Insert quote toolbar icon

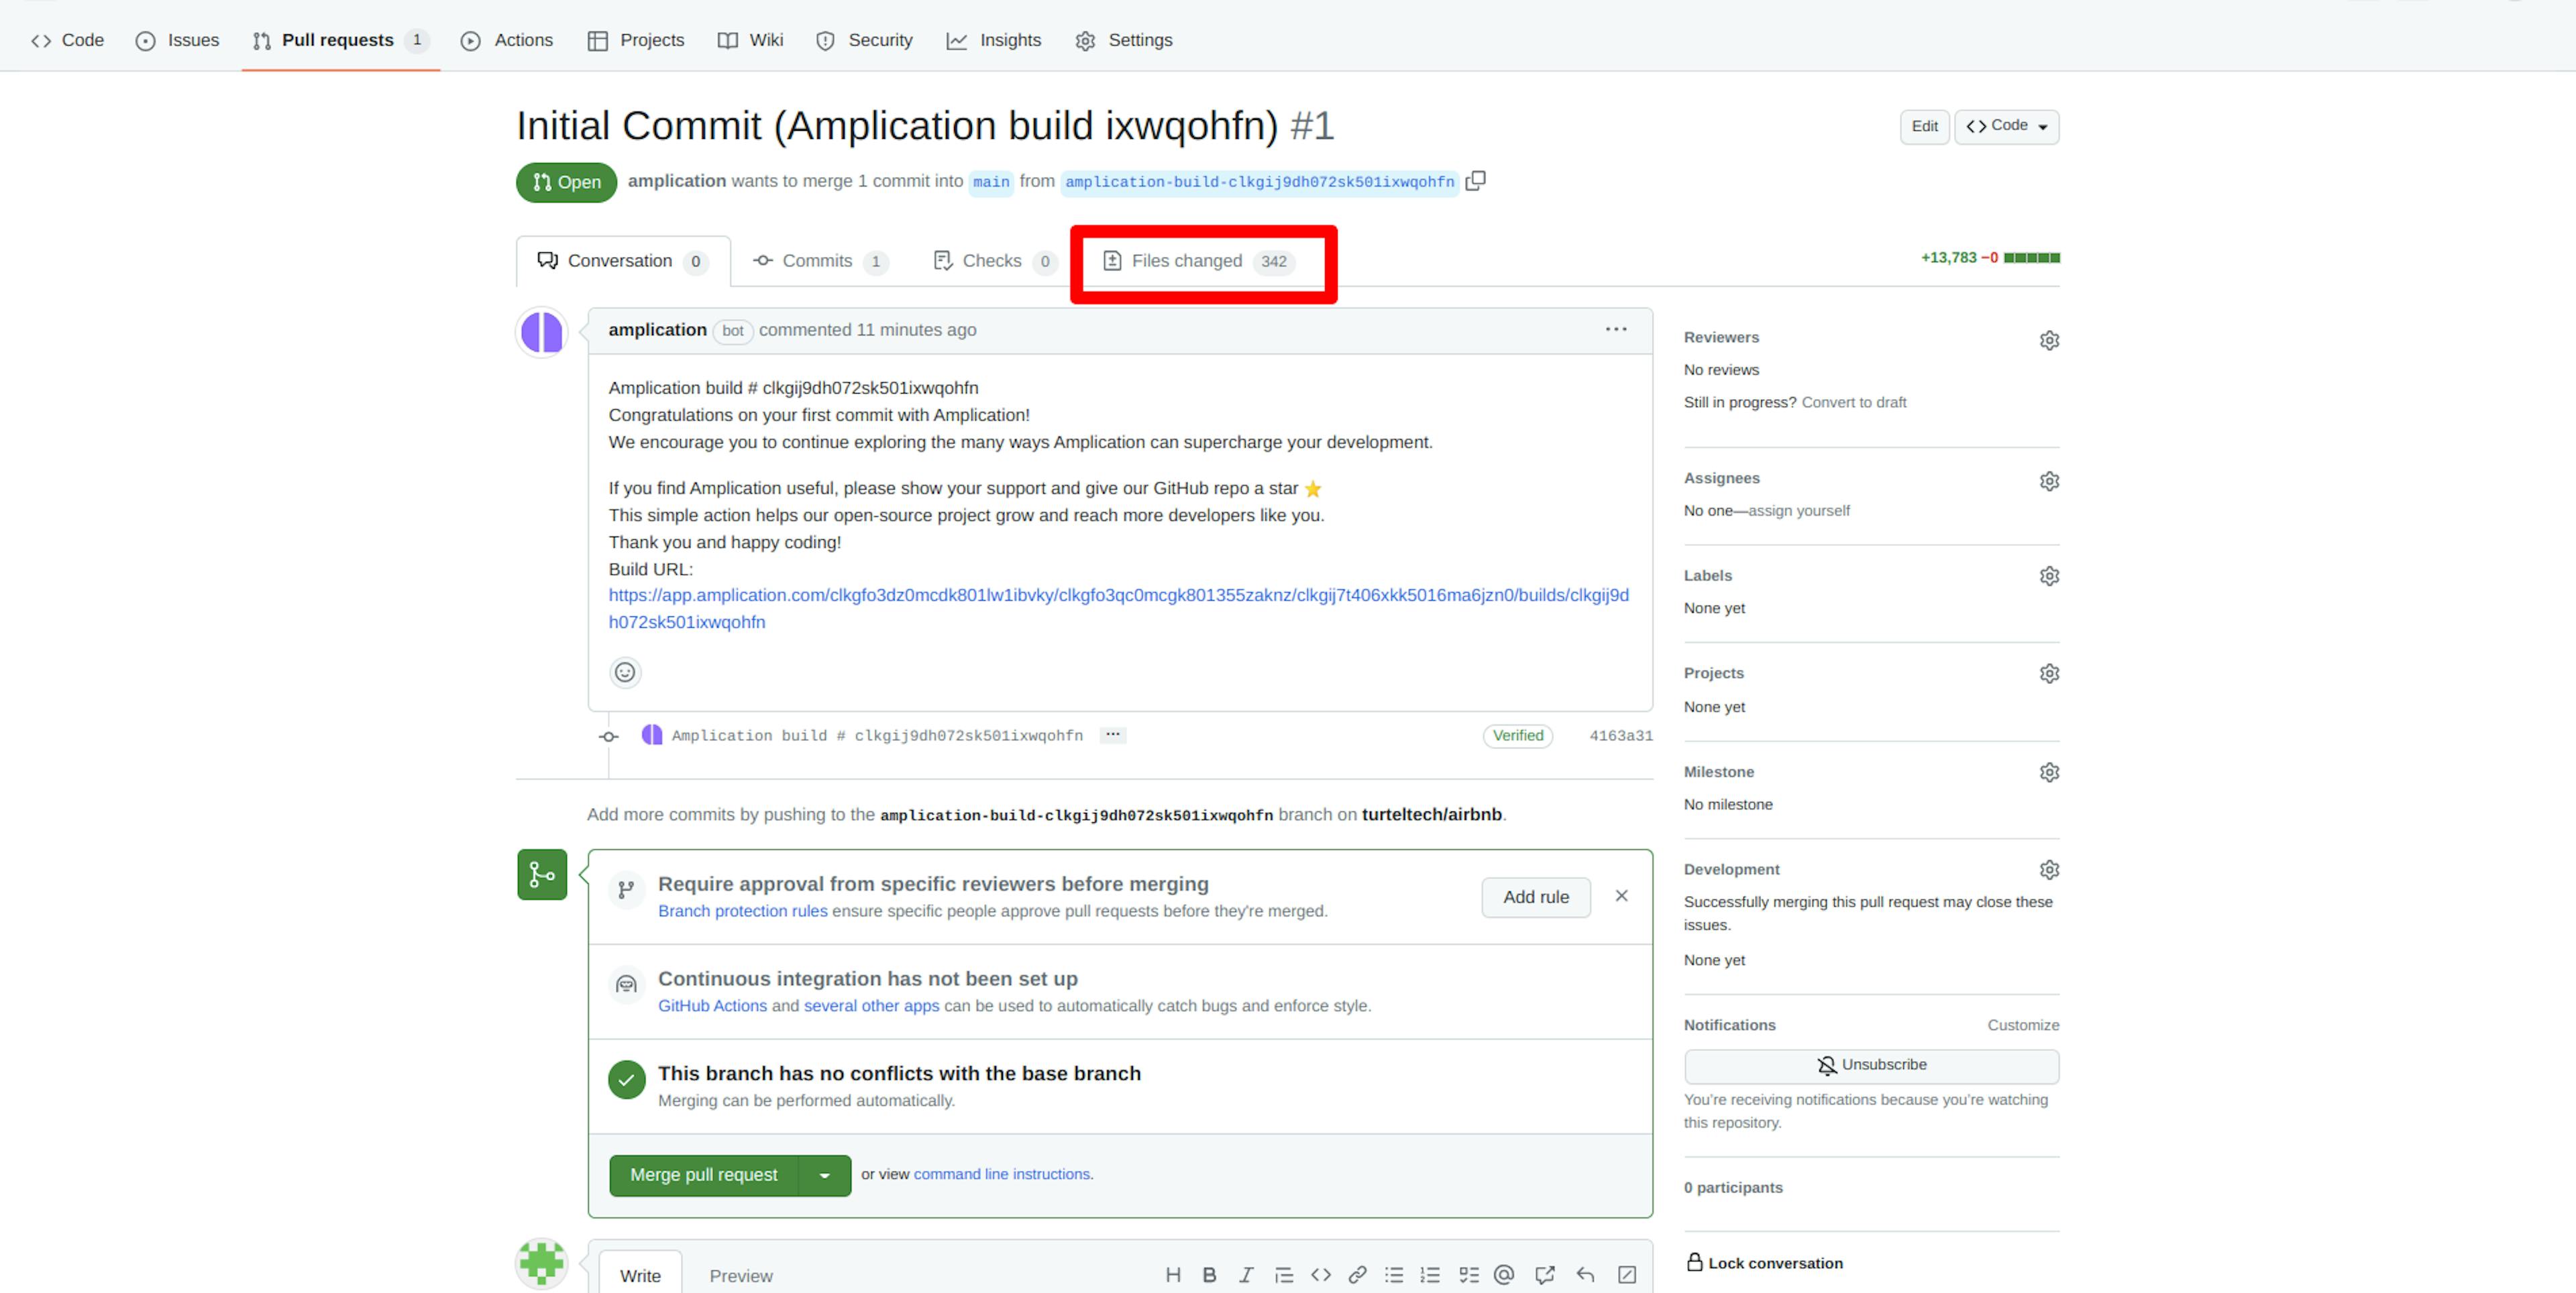click(1284, 1275)
